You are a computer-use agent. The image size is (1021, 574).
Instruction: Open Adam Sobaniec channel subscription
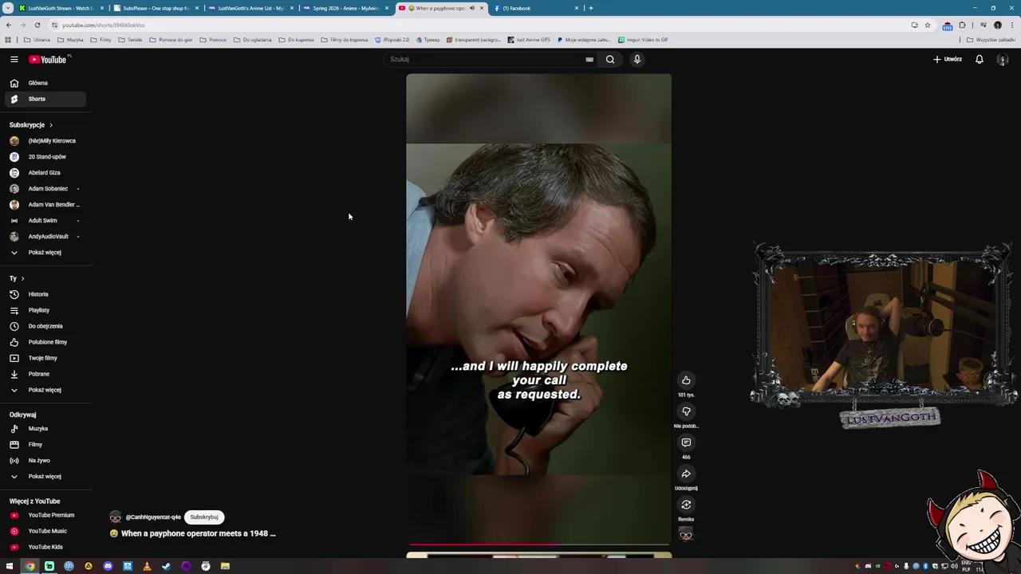tap(44, 189)
